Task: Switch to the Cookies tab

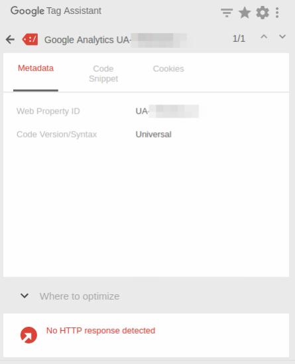Action: coord(168,68)
